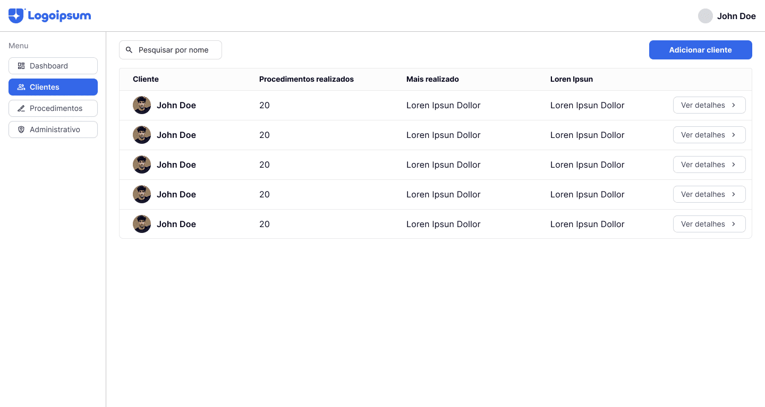Expand details chevron on third table row
The image size is (765, 407).
[734, 164]
